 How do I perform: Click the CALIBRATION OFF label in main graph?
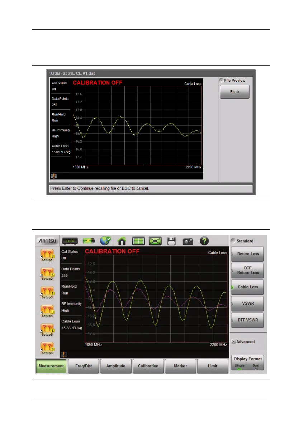pyautogui.click(x=112, y=251)
